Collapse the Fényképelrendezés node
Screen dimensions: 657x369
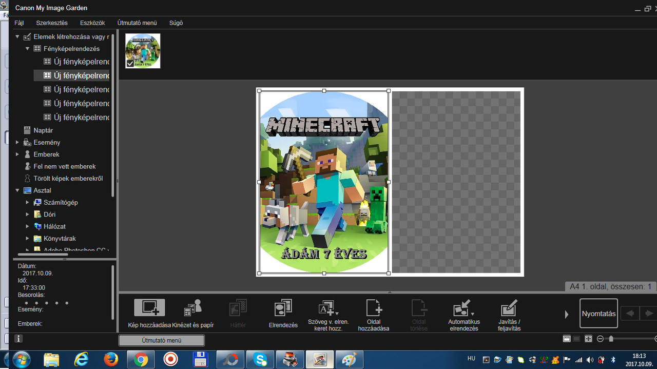(x=27, y=49)
